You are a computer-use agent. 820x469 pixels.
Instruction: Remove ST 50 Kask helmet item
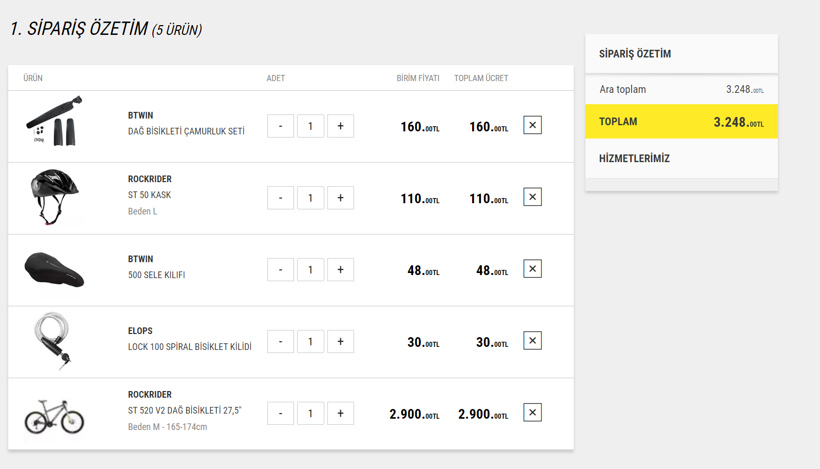tap(532, 197)
